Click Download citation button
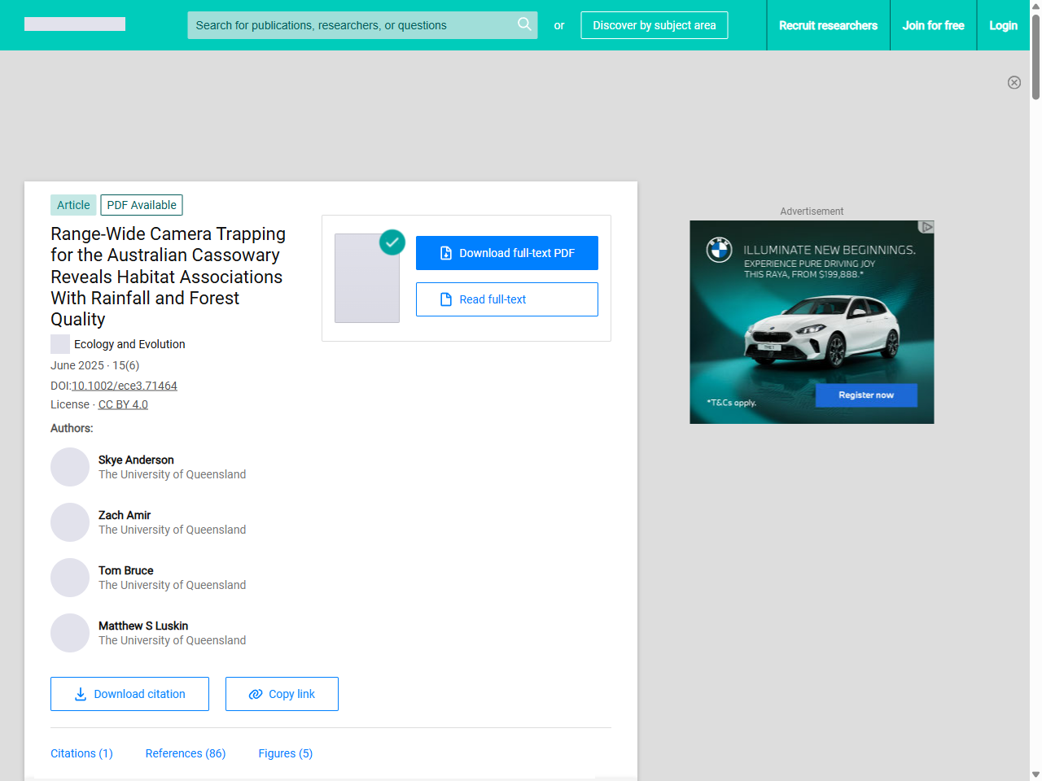Viewport: 1042px width, 781px height. tap(129, 694)
